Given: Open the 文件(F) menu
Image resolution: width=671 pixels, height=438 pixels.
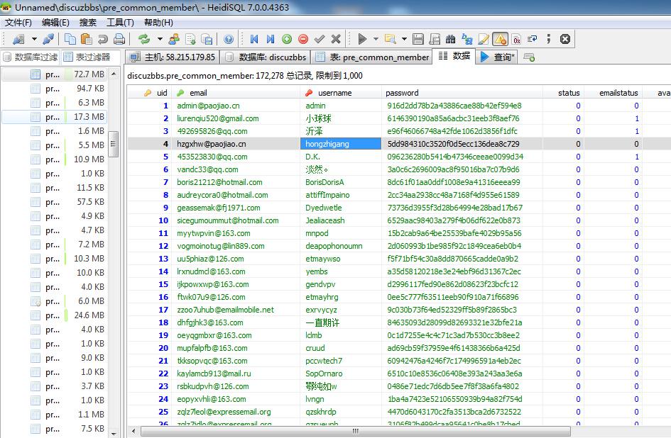Looking at the screenshot, I should 18,23.
